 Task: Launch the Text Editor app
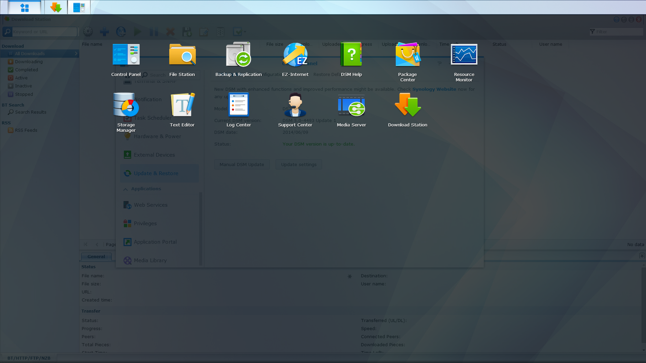pyautogui.click(x=182, y=110)
